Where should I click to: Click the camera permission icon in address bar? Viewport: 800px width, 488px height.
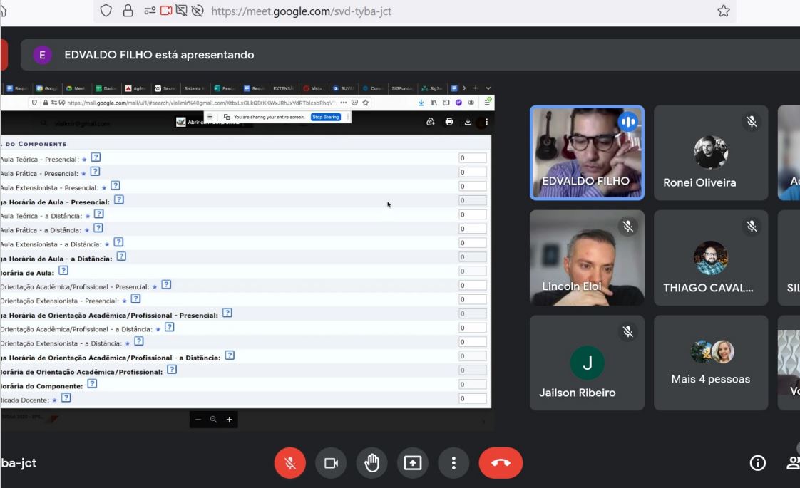(x=167, y=11)
